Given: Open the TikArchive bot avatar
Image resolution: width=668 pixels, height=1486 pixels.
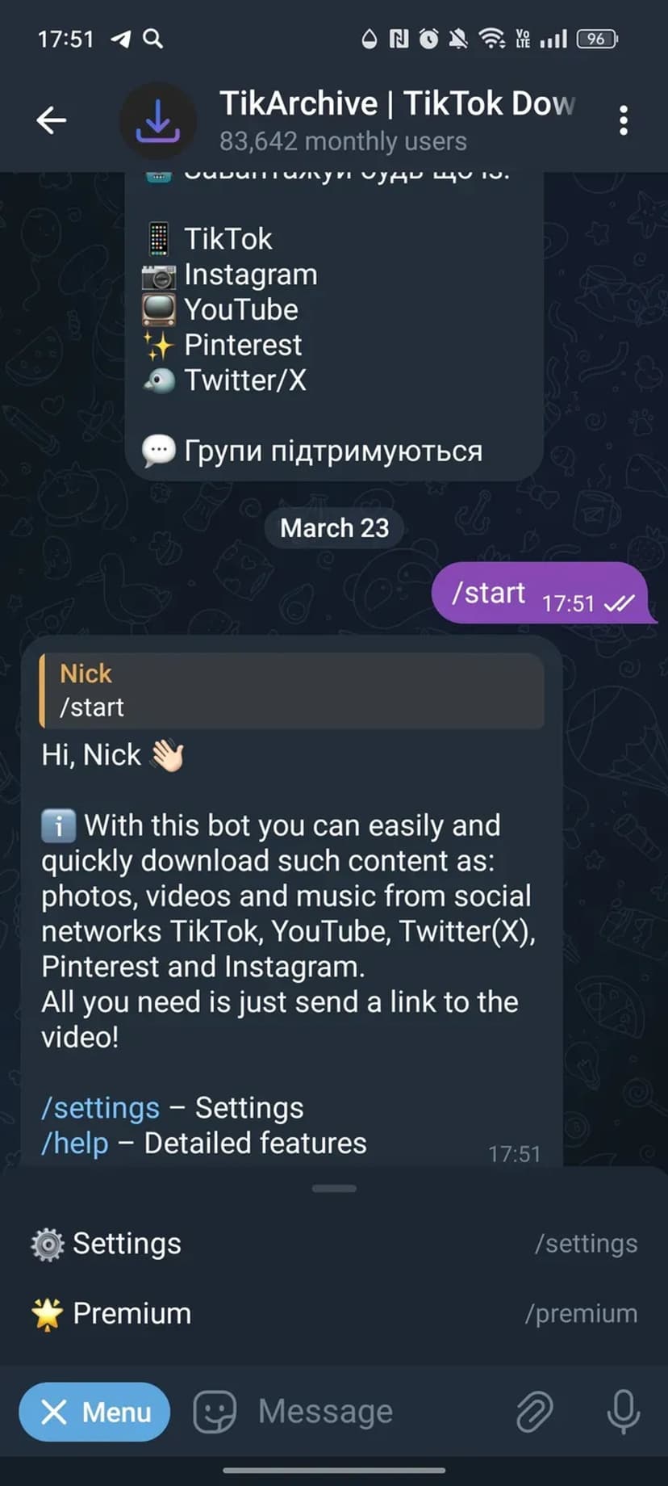Looking at the screenshot, I should point(158,120).
